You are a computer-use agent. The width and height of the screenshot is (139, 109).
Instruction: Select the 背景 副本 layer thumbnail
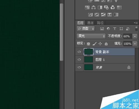tap(88, 52)
